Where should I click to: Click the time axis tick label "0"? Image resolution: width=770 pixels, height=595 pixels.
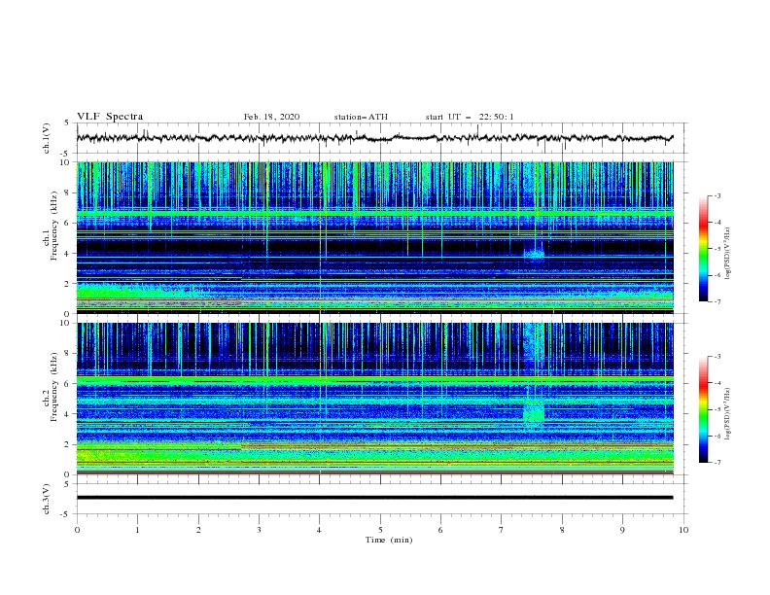click(x=77, y=530)
